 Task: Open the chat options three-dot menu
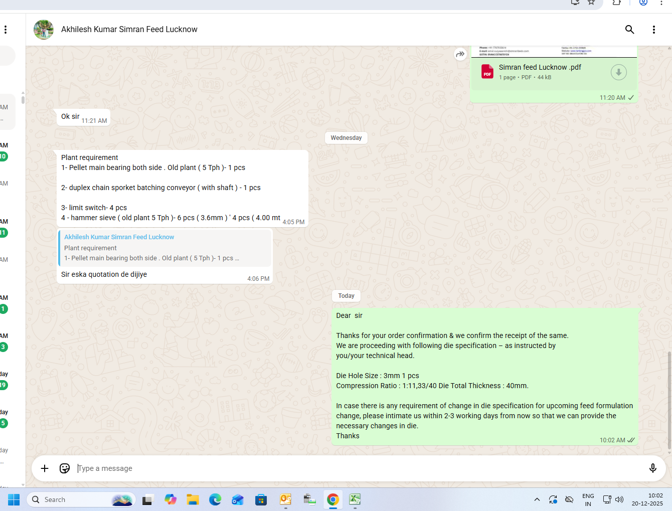[x=653, y=30]
